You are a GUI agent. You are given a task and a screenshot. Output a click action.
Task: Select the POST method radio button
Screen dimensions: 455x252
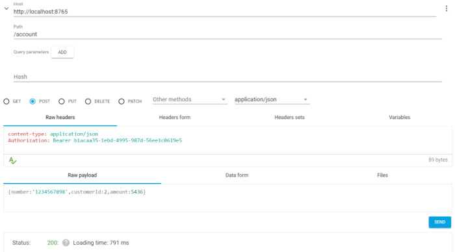[x=32, y=101]
